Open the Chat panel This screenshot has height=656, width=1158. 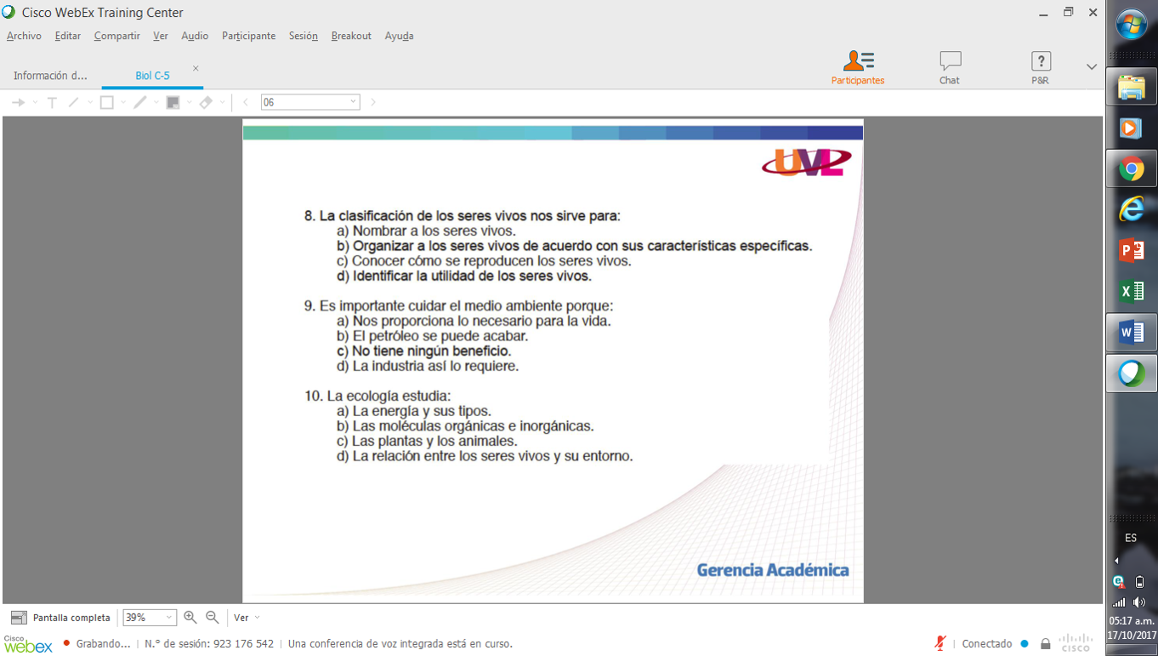click(950, 67)
